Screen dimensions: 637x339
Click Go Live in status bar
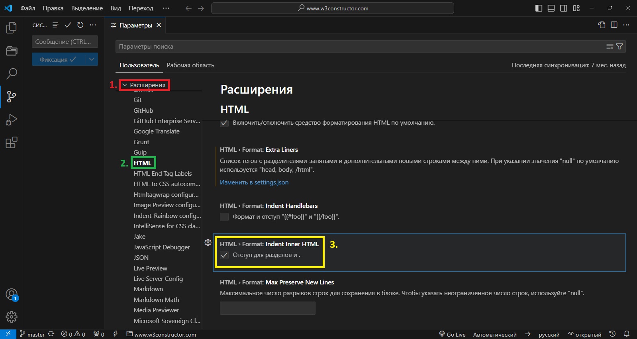[452, 334]
